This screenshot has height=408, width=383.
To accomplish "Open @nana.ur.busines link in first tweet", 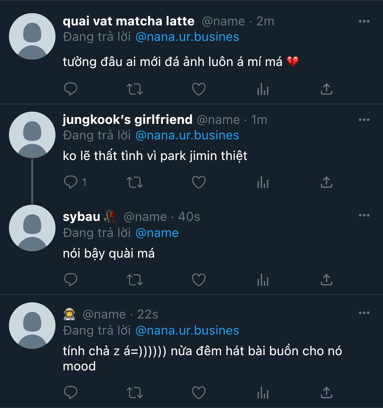I will [x=187, y=37].
